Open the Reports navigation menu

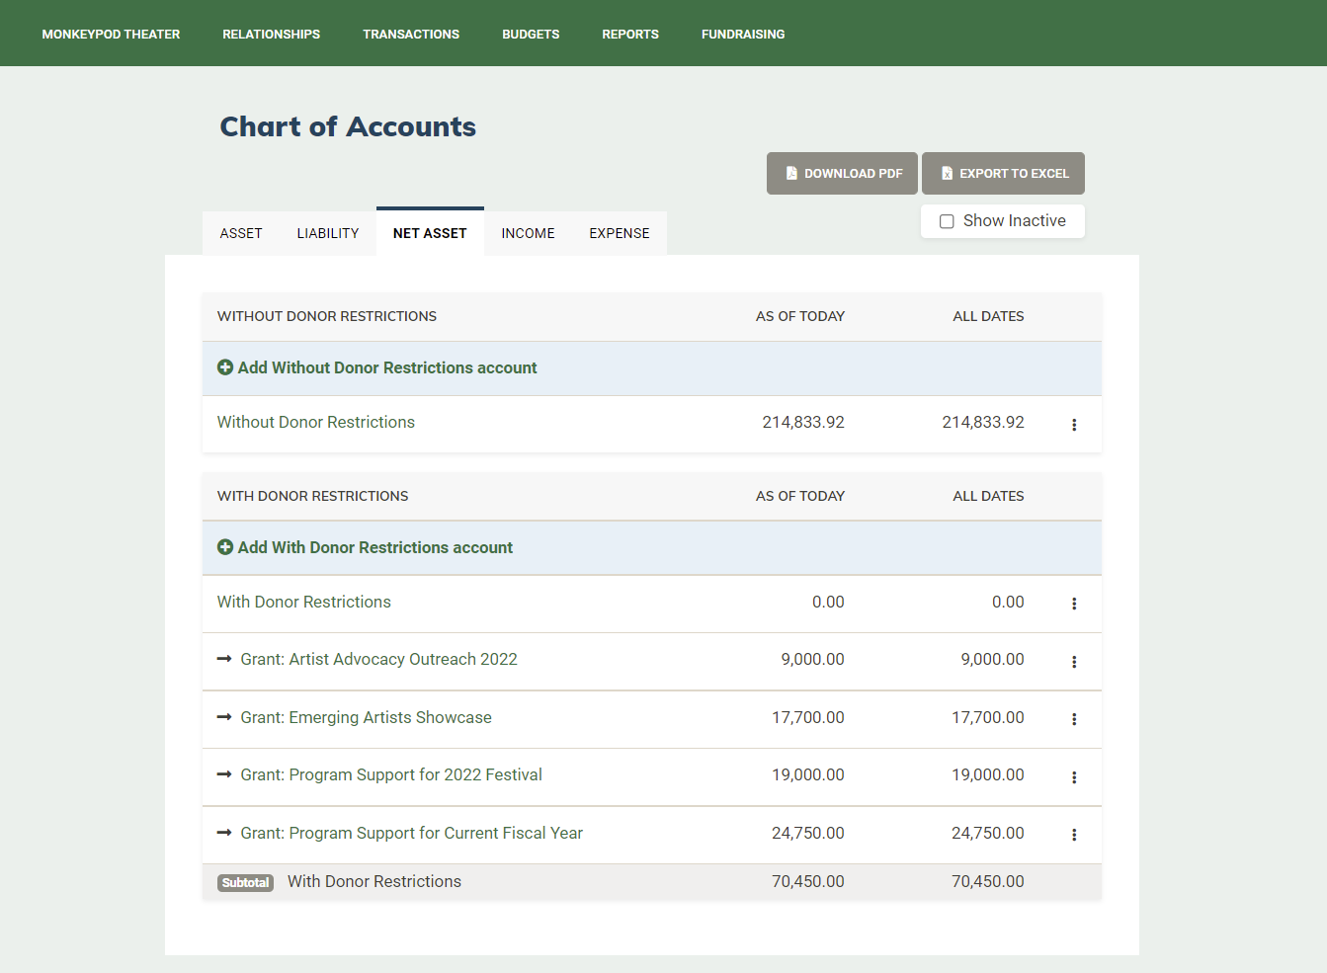(x=630, y=34)
